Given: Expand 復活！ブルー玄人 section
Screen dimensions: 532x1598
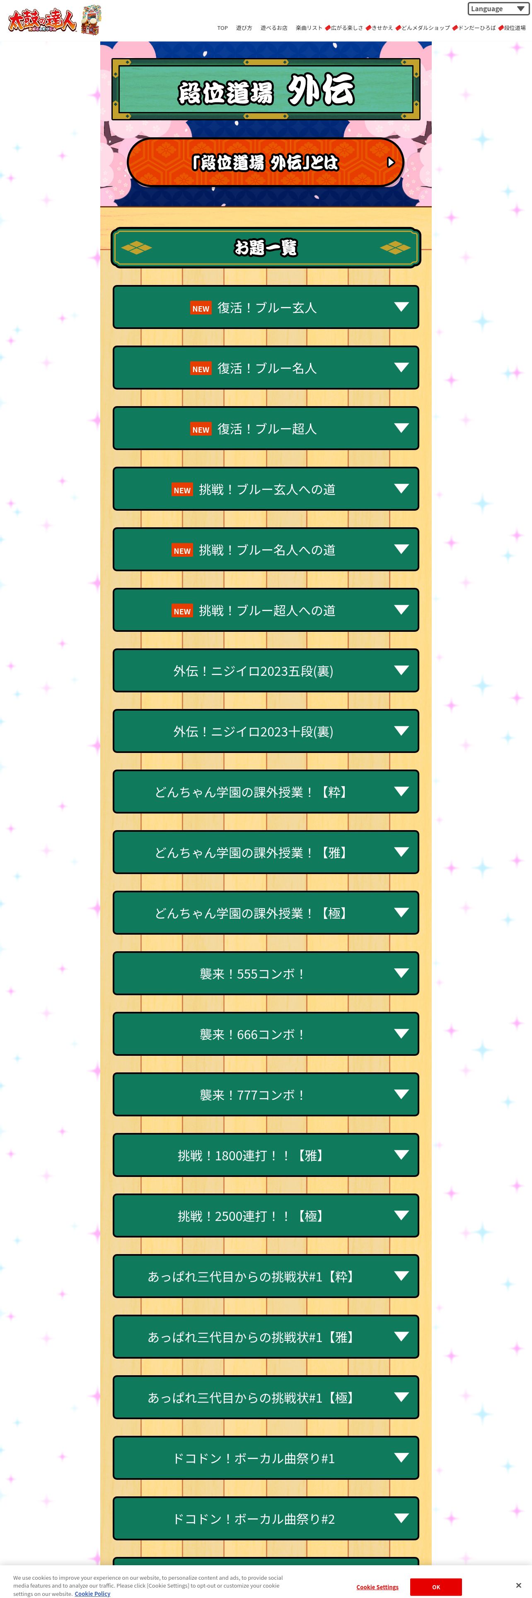Looking at the screenshot, I should point(265,308).
